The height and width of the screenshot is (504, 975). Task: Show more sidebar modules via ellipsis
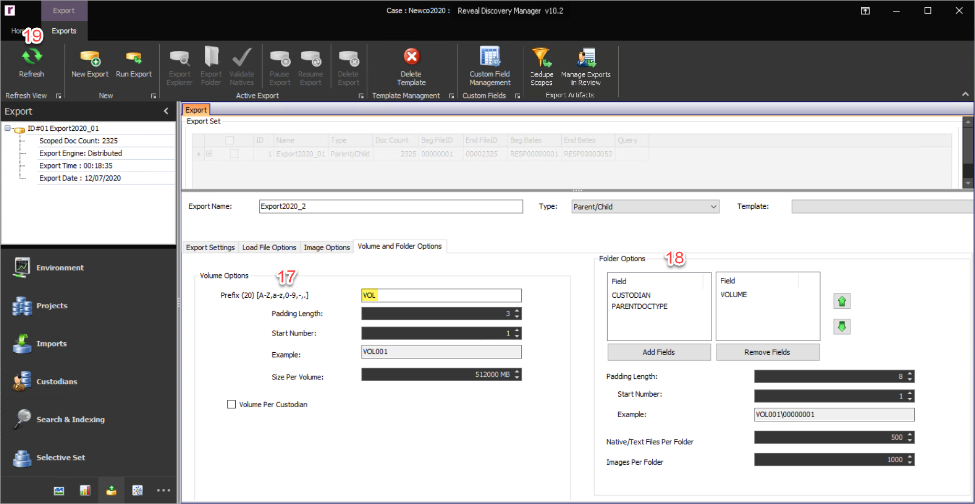pyautogui.click(x=163, y=490)
